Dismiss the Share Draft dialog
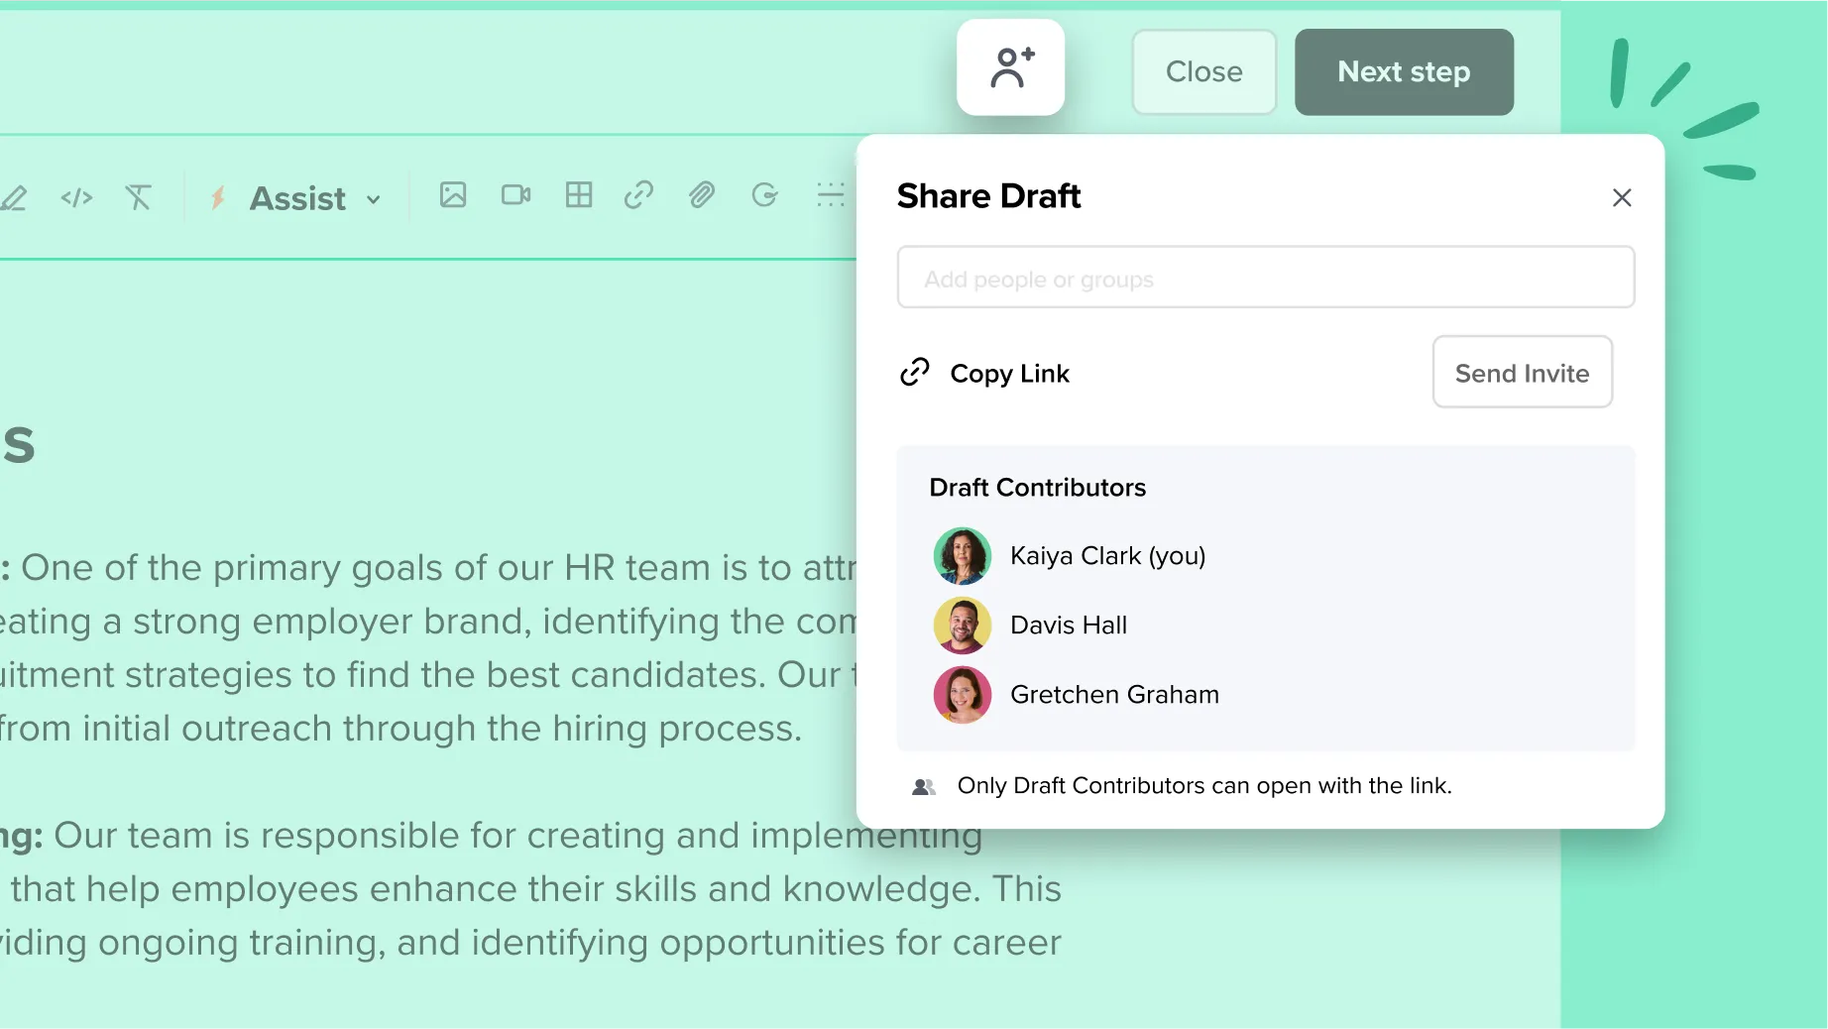1828x1029 pixels. point(1622,197)
